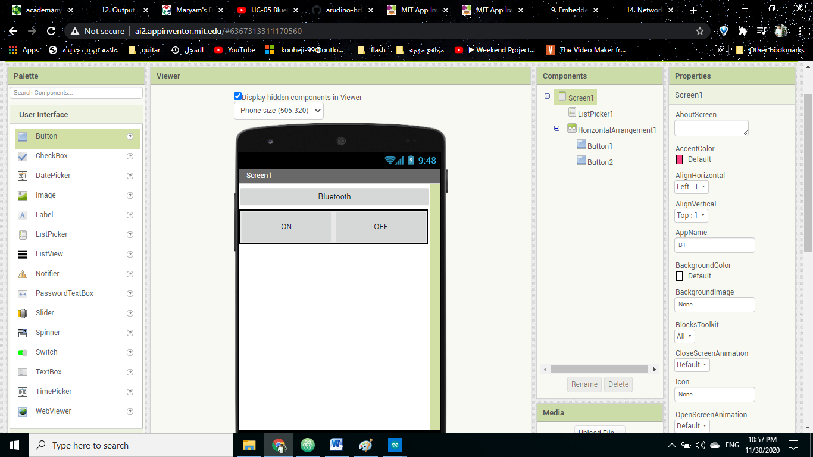Screen dimensions: 813x457
Task: Open help for the DatePicker component
Action: (130, 175)
